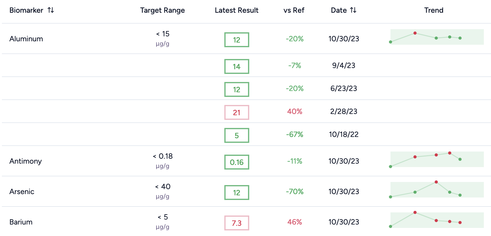
Task: Sort table by Biomarker column arrows
Action: pyautogui.click(x=51, y=10)
